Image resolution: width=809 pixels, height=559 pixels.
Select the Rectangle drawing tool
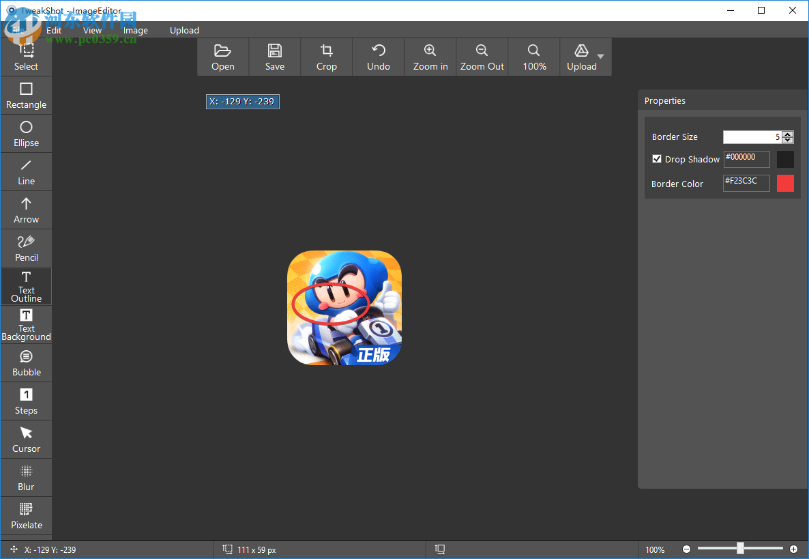[x=26, y=95]
